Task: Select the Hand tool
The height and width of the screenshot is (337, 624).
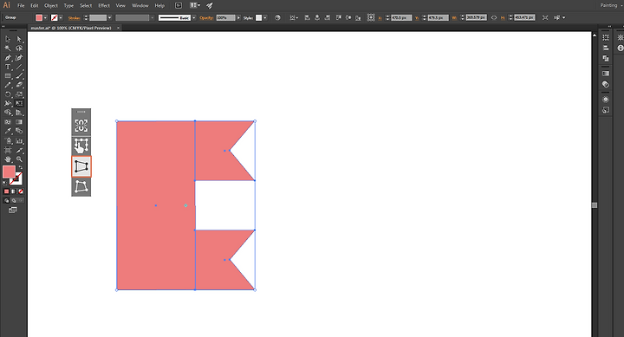Action: coord(8,159)
